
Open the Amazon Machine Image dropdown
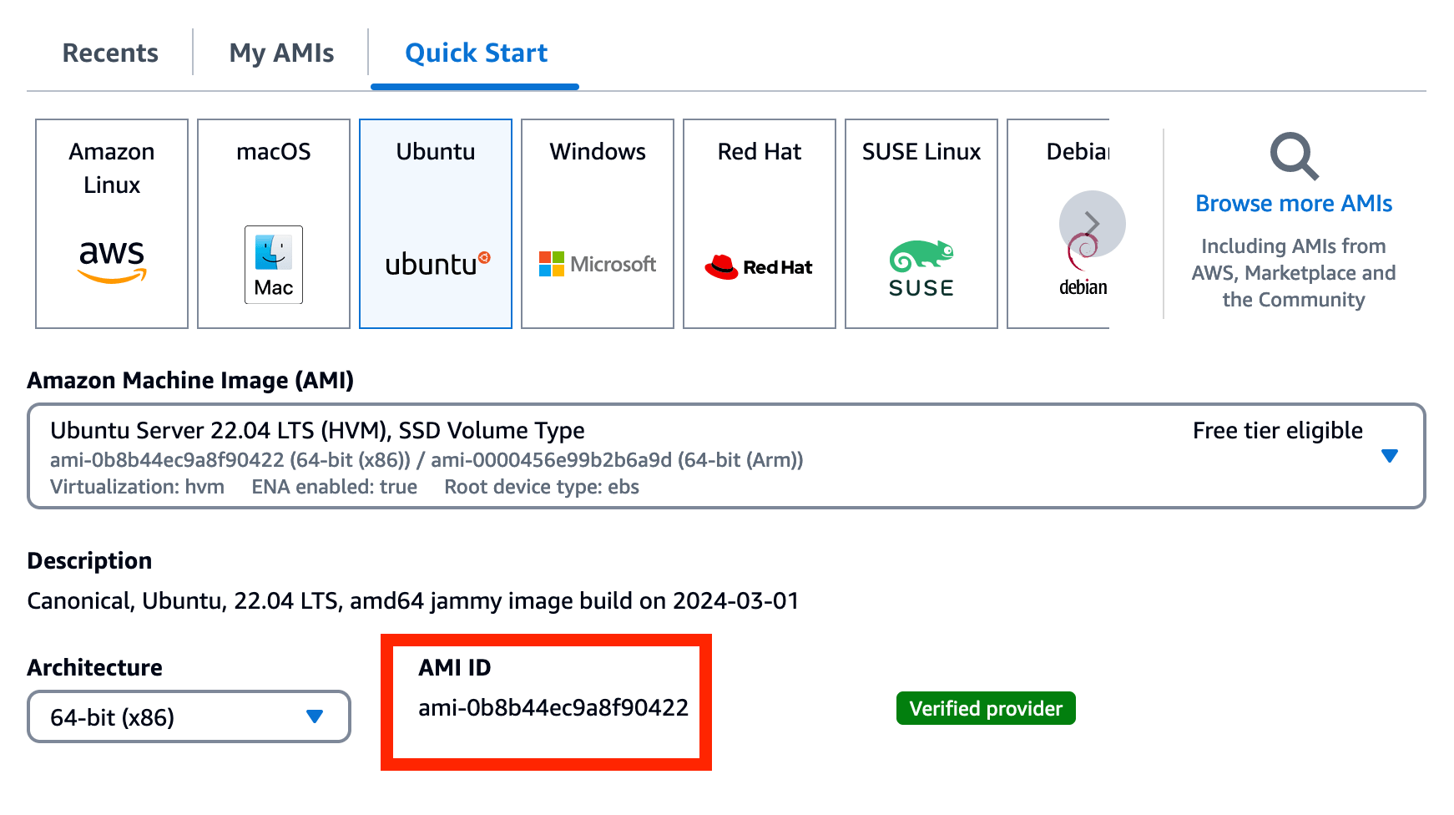(x=726, y=456)
